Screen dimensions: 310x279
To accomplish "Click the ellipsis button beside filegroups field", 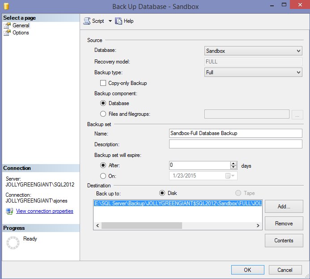I will (297, 114).
